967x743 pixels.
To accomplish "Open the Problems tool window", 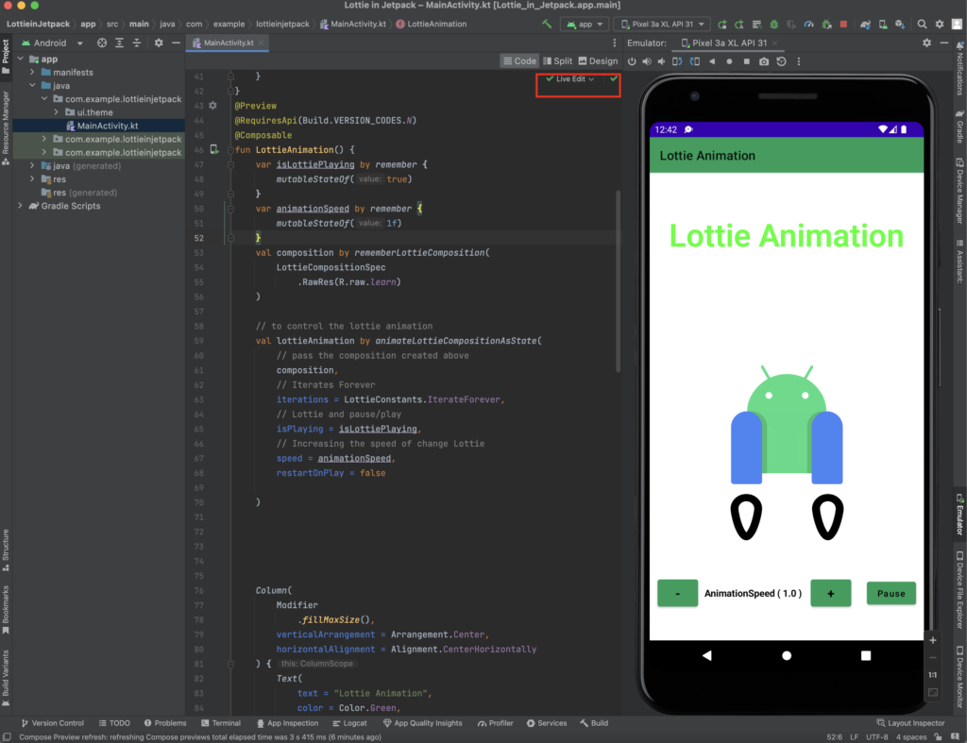I will click(165, 723).
